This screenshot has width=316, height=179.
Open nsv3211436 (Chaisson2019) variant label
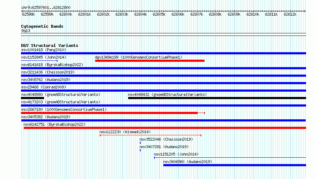point(48,72)
